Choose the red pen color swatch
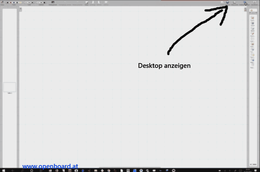Viewport: 260px width, 172px height. coord(11,3)
